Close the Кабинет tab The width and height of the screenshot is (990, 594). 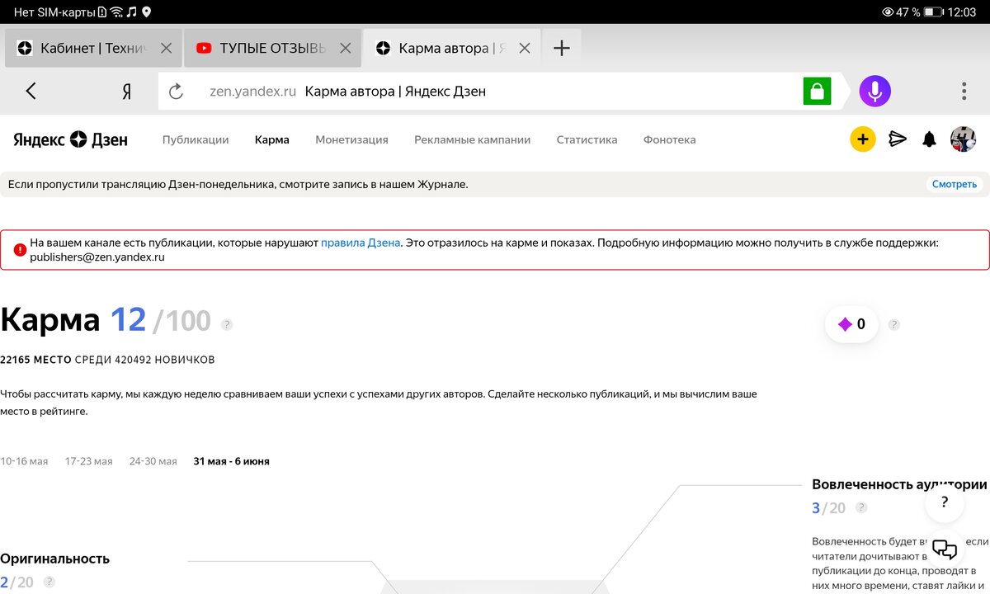[166, 49]
